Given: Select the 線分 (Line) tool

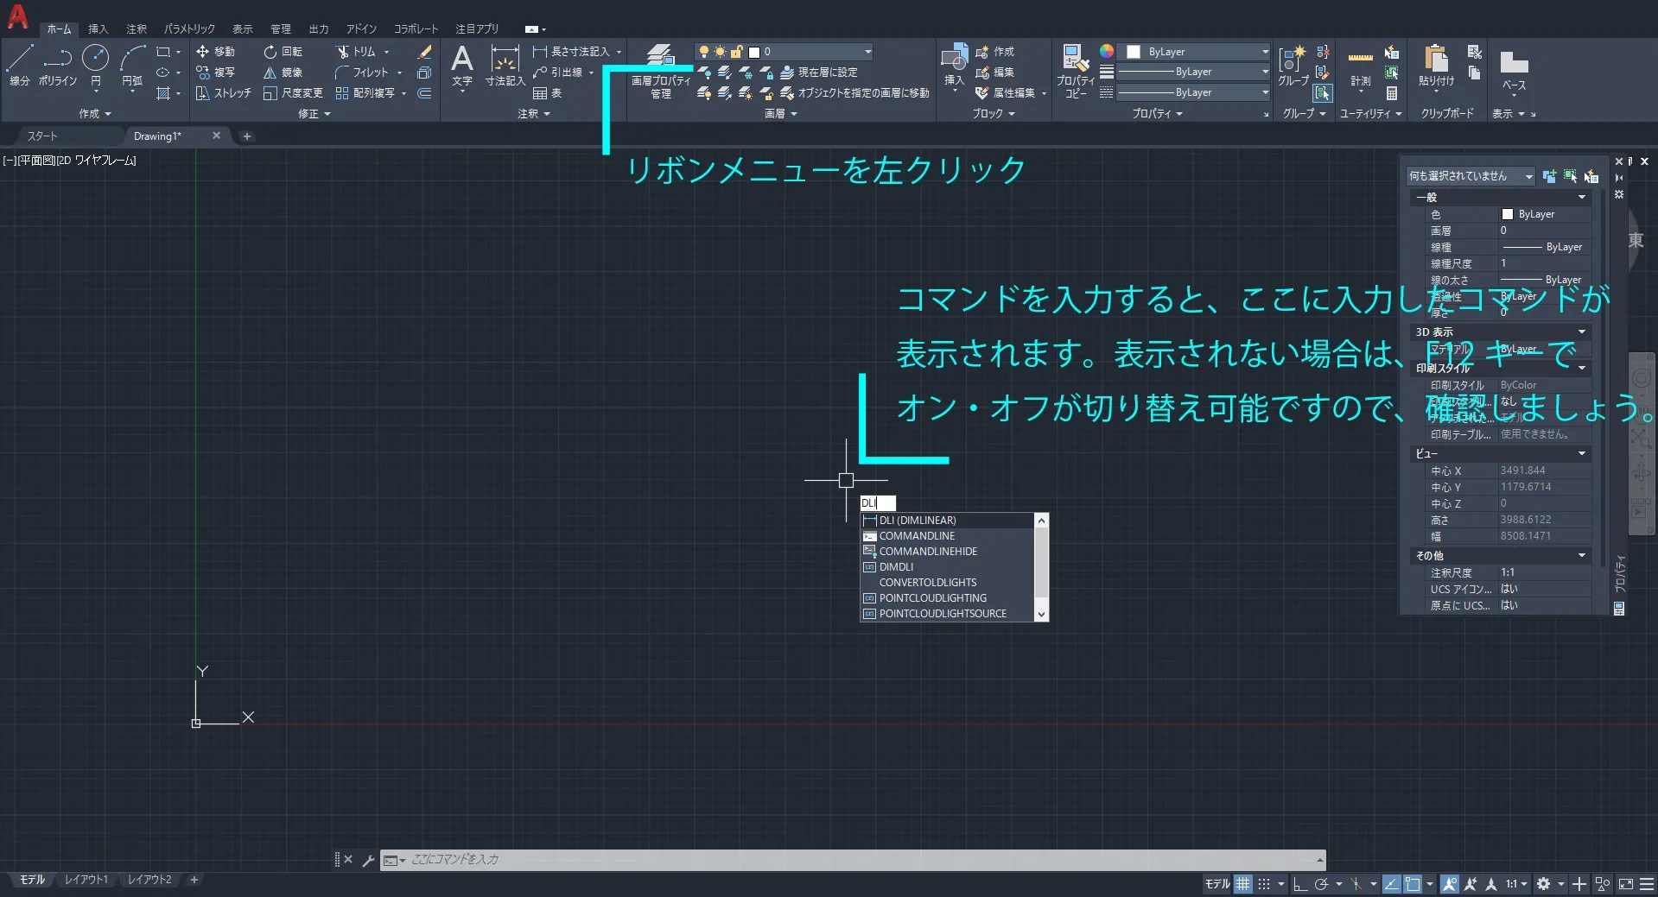Looking at the screenshot, I should point(19,65).
